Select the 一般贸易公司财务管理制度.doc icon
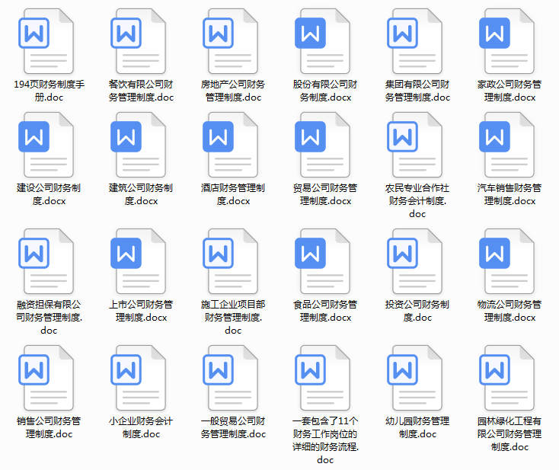Image resolution: width=559 pixels, height=470 pixels. coord(230,378)
